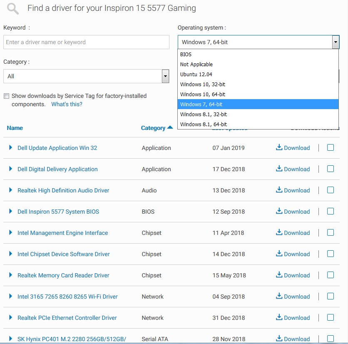Expand Intel Management Engine Interface row
The width and height of the screenshot is (348, 344).
coord(10,232)
